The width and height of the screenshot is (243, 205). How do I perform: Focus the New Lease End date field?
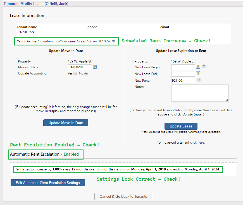click(x=183, y=74)
